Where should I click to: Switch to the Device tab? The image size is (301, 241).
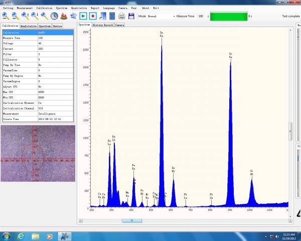[x=57, y=26]
